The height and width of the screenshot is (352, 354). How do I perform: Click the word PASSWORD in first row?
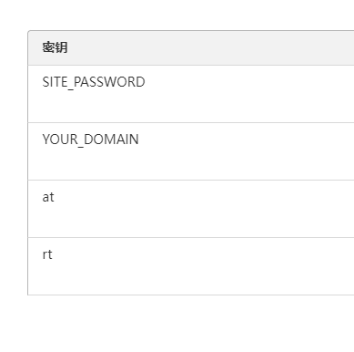coord(109,82)
